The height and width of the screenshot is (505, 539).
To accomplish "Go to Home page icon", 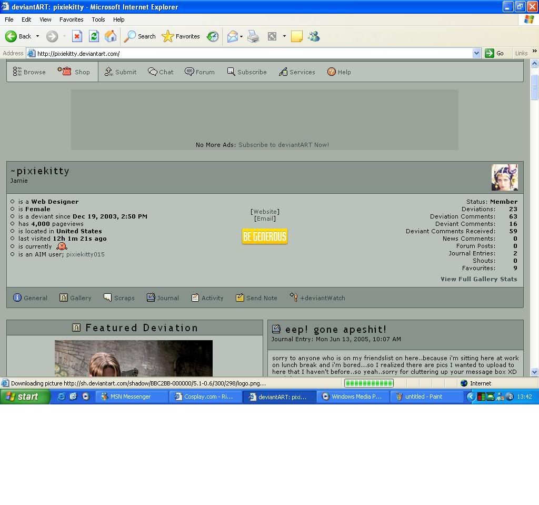I will (x=111, y=36).
